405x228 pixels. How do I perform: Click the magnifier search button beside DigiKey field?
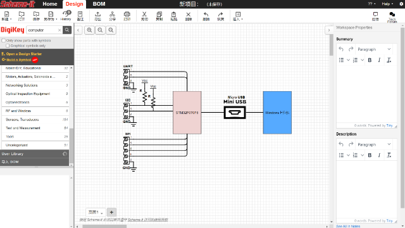point(67,30)
